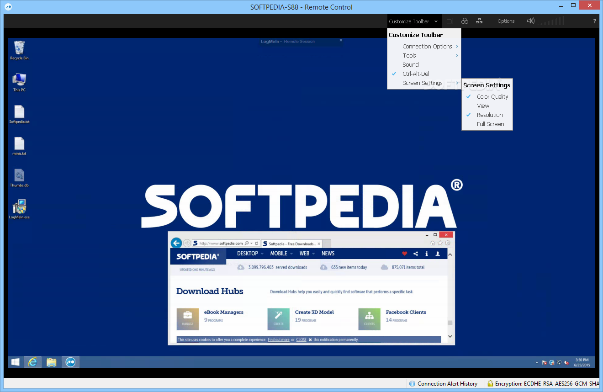Click the Find out more cookie link

coord(279,340)
